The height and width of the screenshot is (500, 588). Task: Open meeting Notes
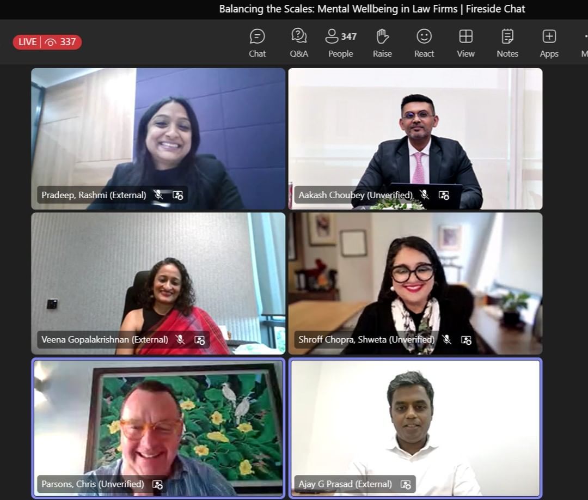click(x=507, y=43)
